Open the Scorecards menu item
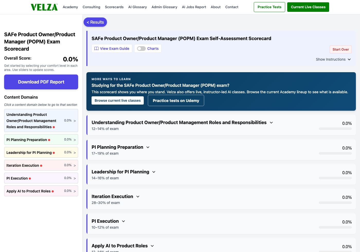 coord(114,7)
